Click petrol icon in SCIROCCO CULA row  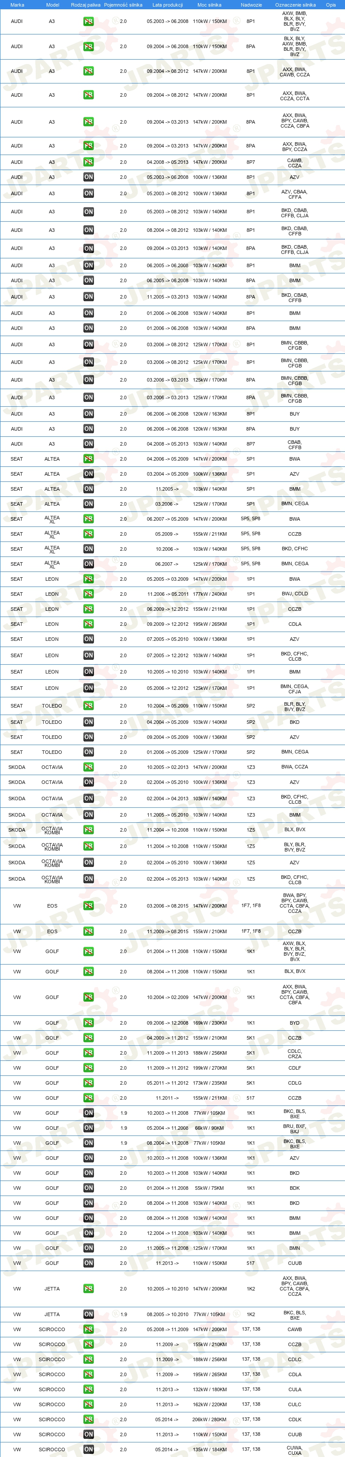[89, 1389]
